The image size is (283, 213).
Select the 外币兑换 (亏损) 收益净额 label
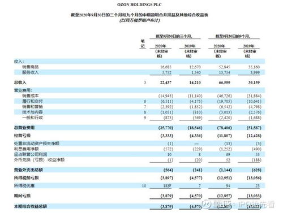(x=39, y=160)
